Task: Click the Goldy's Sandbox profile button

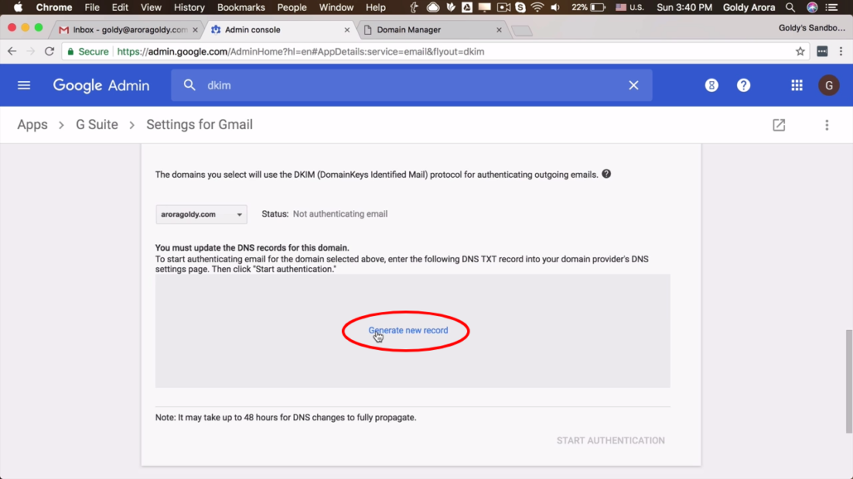Action: click(812, 28)
